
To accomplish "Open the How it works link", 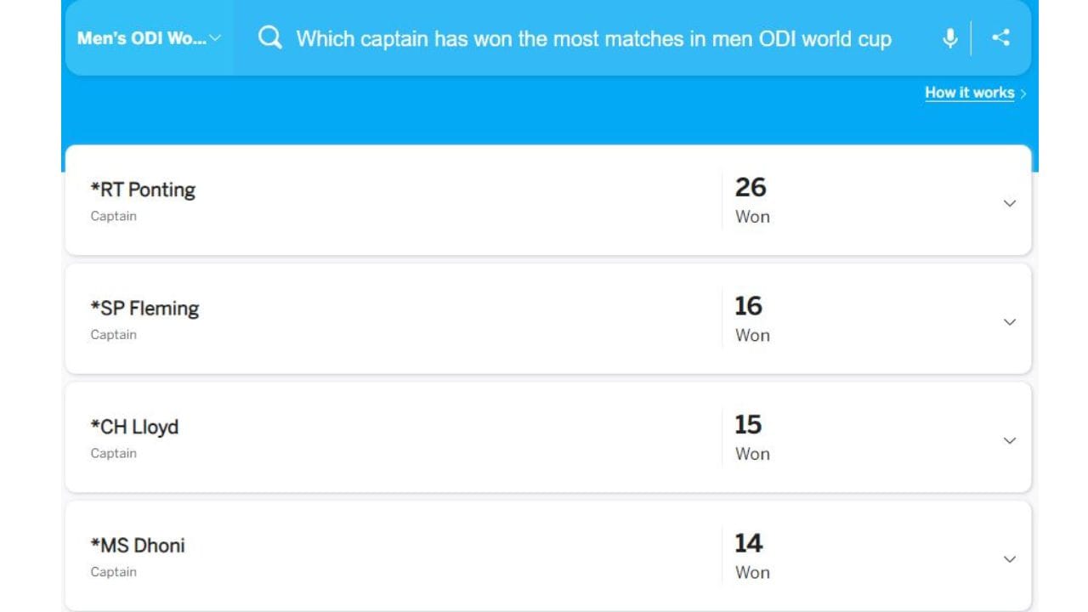I will 970,93.
